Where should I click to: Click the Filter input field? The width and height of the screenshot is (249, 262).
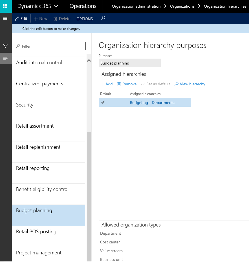(x=50, y=46)
